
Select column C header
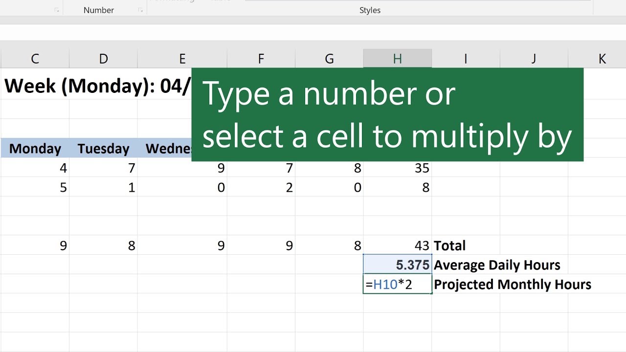(x=35, y=59)
